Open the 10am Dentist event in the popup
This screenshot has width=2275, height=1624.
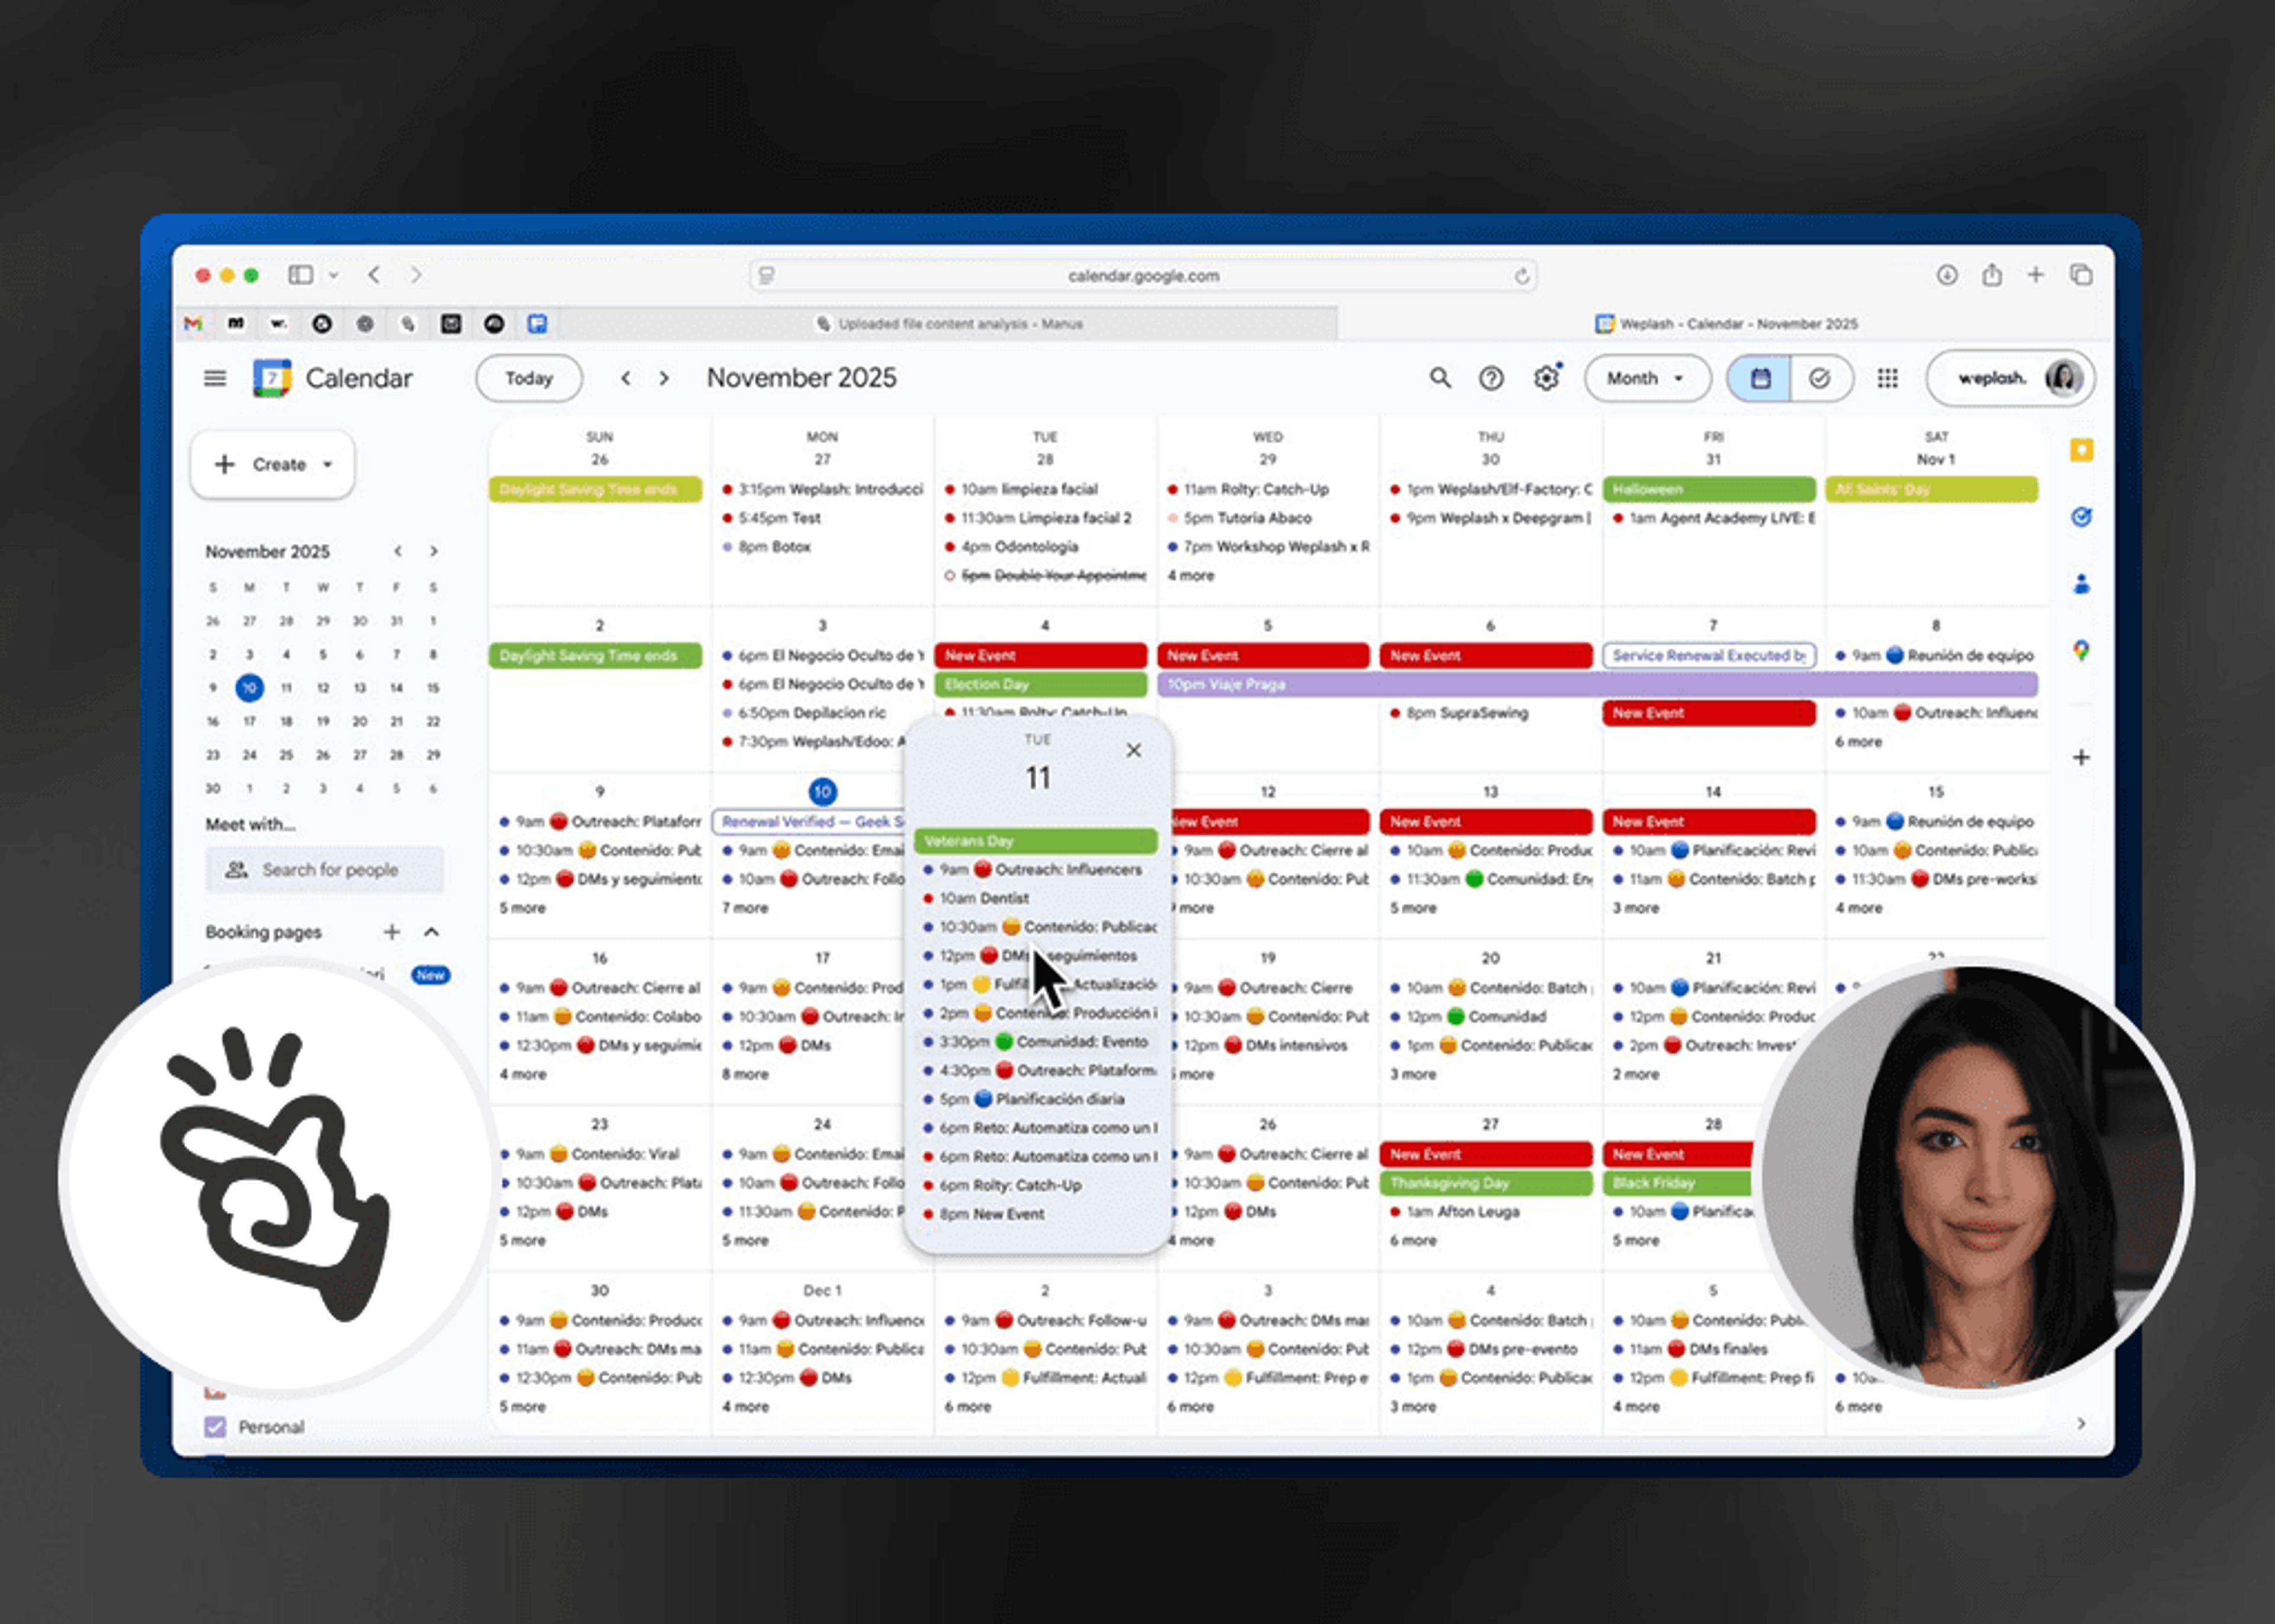click(x=1036, y=898)
